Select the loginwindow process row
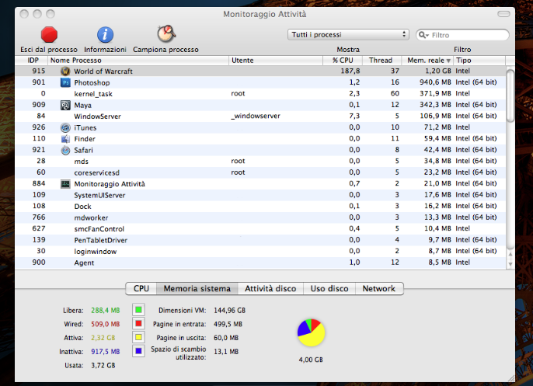 click(260, 251)
